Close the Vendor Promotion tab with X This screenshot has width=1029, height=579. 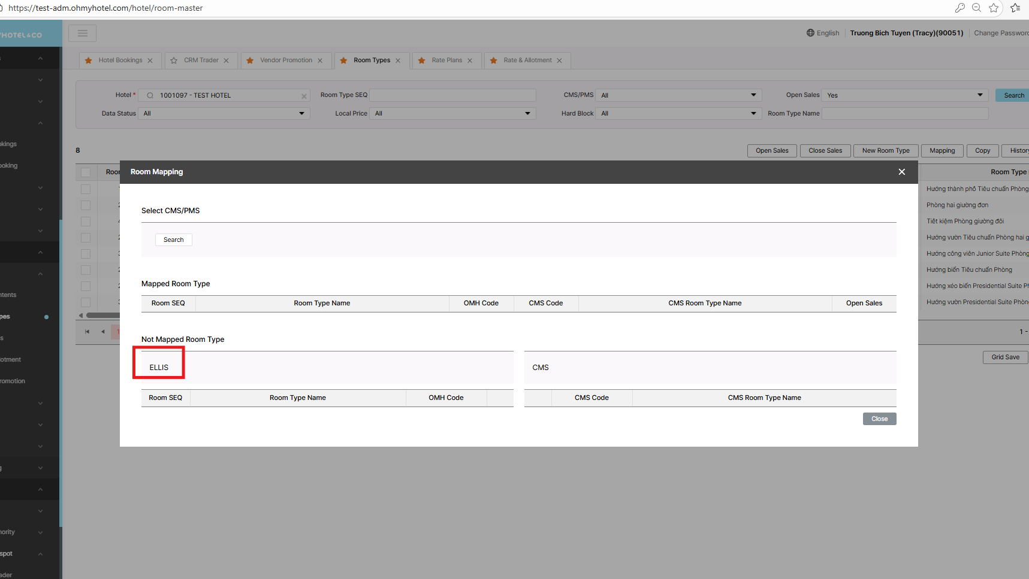click(x=320, y=60)
